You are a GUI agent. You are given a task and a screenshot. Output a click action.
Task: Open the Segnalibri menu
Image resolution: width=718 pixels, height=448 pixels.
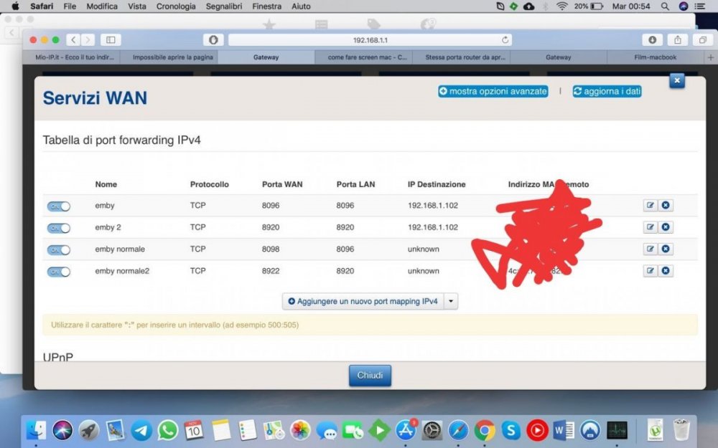point(224,6)
